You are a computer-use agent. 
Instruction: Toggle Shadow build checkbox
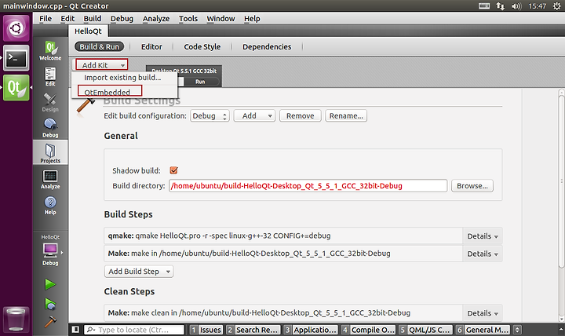[x=173, y=170]
